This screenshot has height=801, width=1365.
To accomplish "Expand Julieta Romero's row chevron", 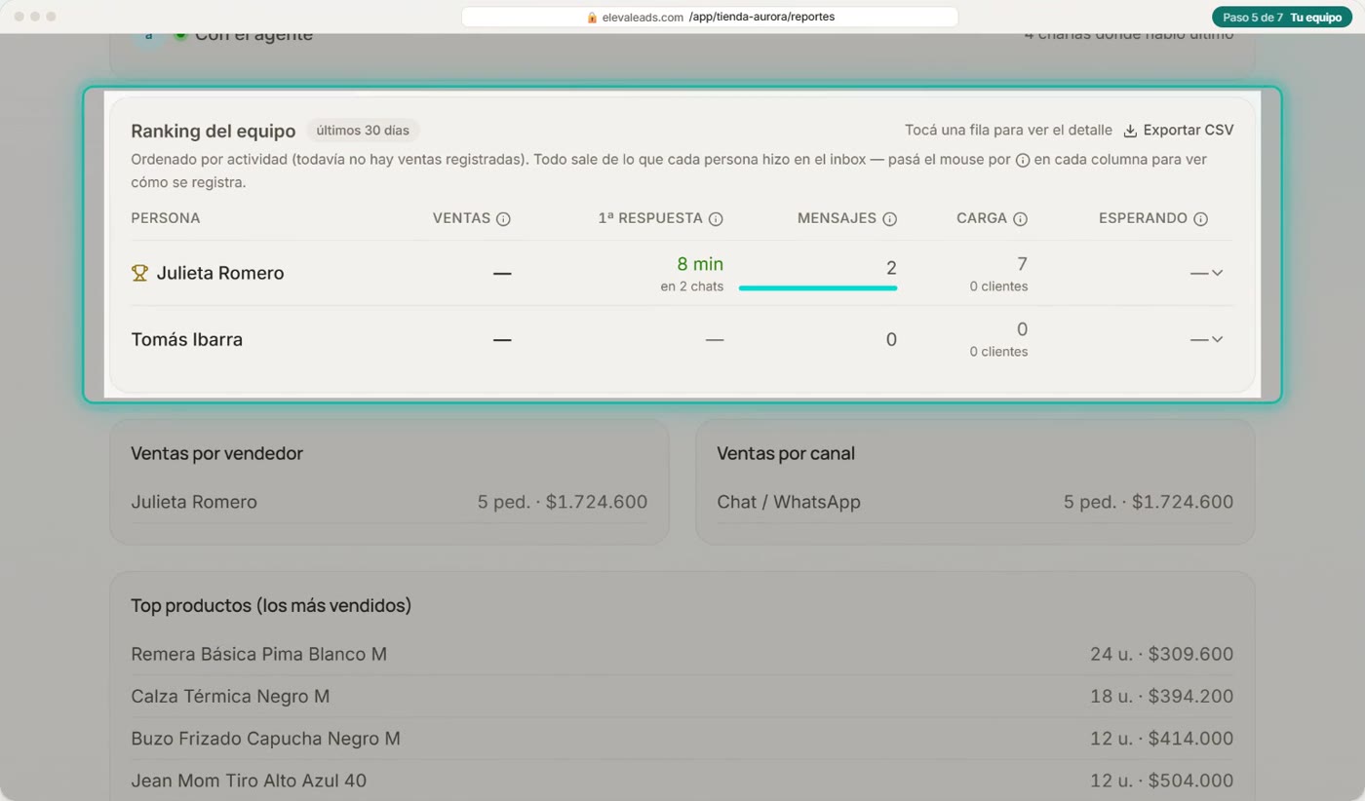I will click(x=1217, y=273).
